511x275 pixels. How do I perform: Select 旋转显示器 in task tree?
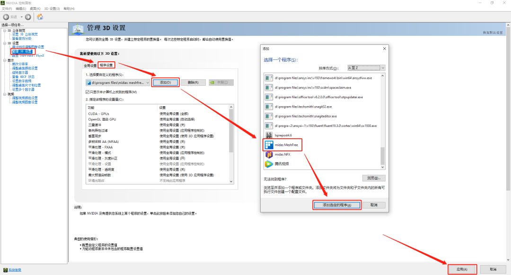(20, 73)
